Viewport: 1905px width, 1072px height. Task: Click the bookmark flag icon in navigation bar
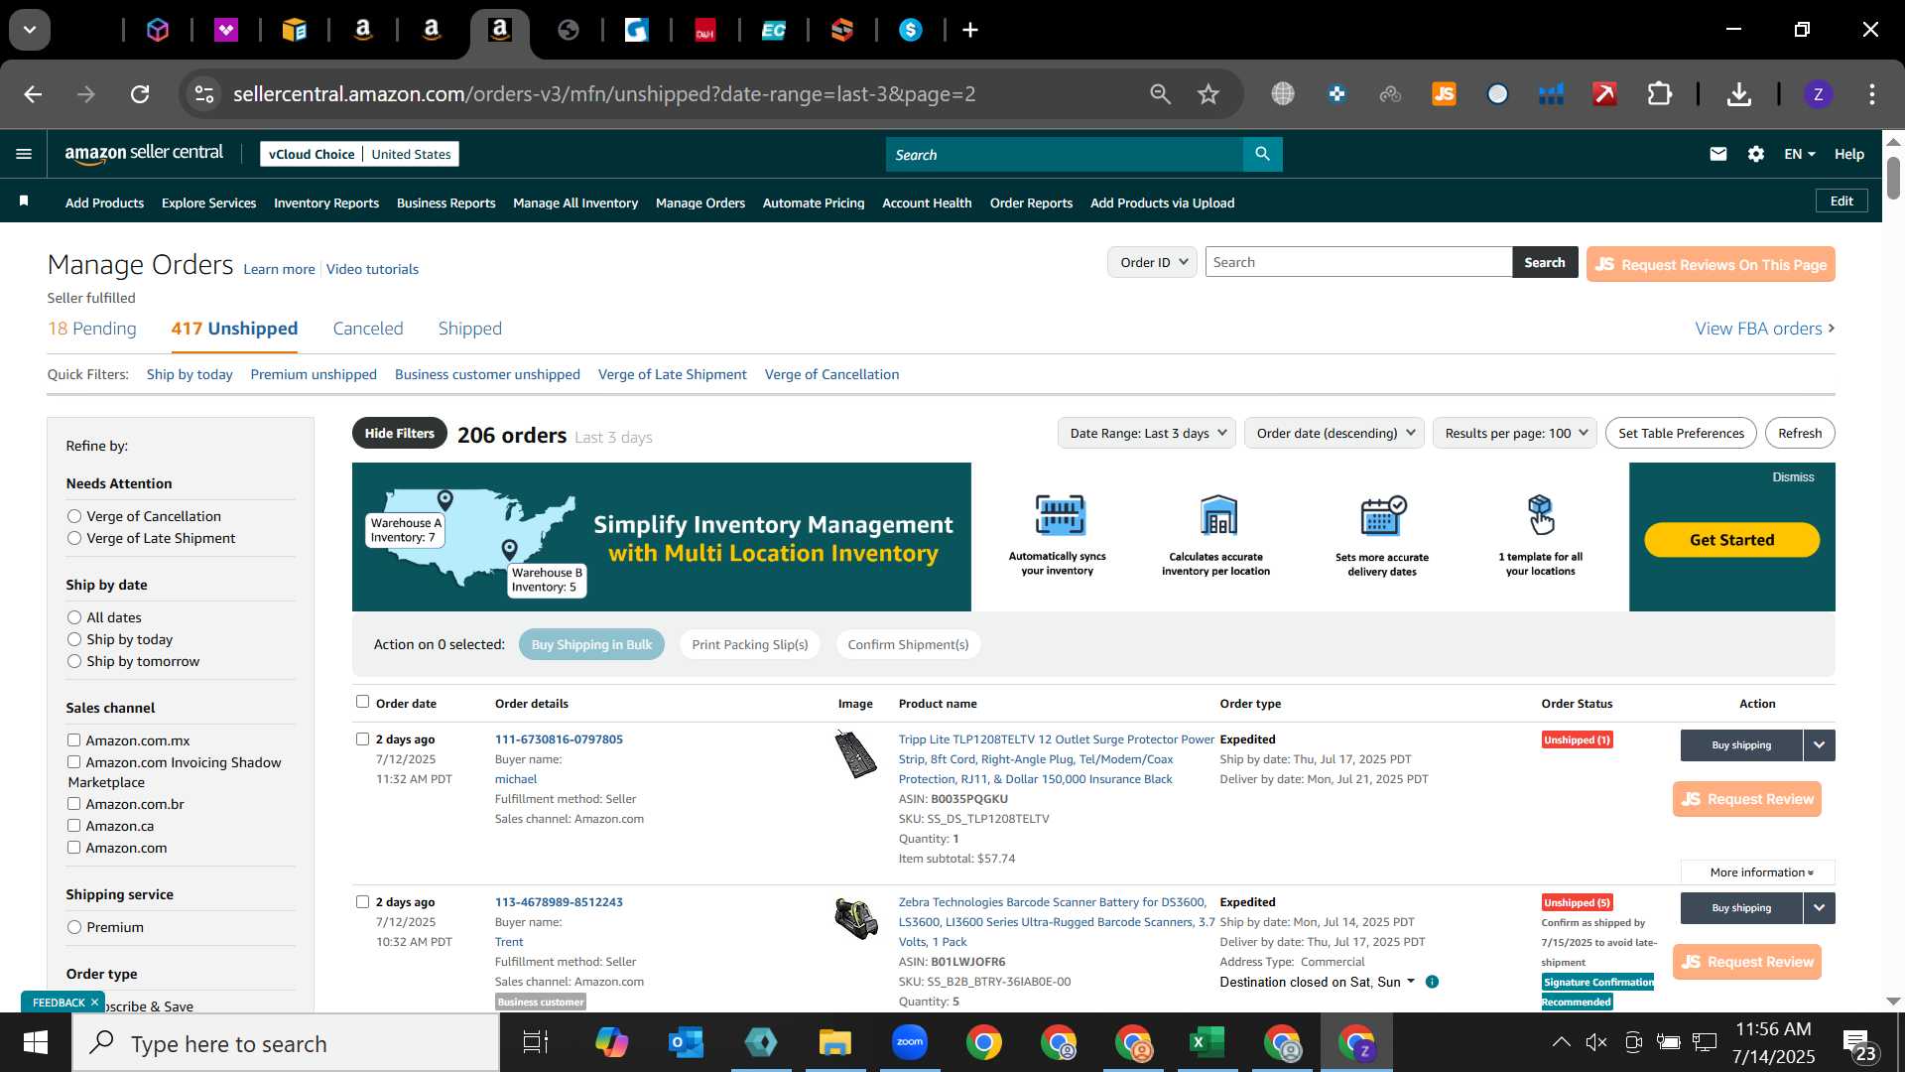pos(24,201)
